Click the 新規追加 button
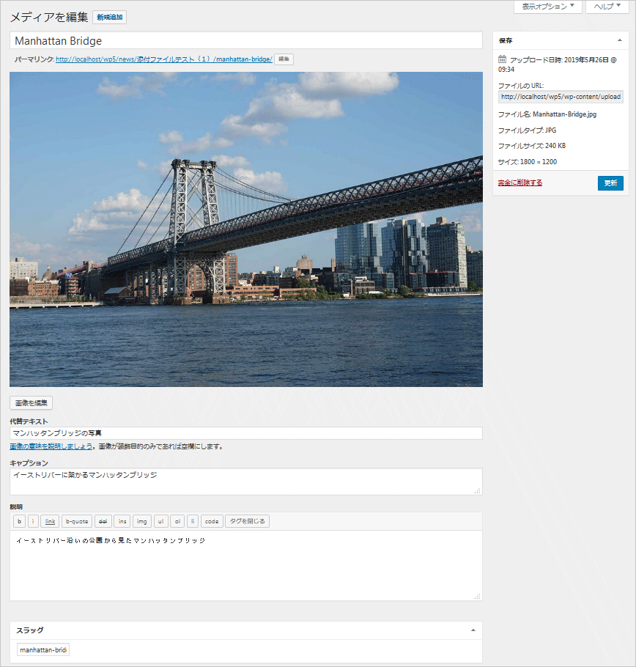Viewport: 636px width, 667px height. coord(110,17)
